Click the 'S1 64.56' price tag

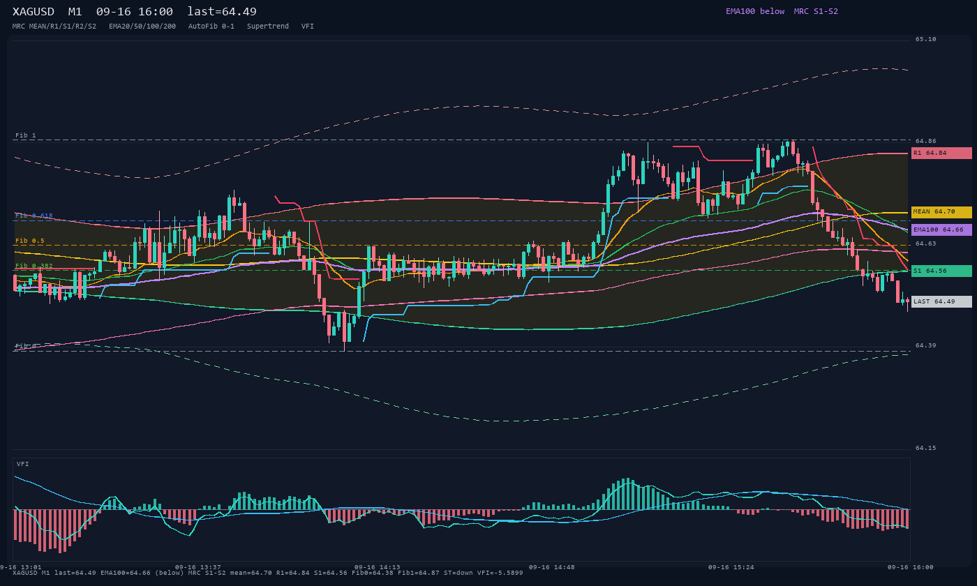click(x=941, y=271)
